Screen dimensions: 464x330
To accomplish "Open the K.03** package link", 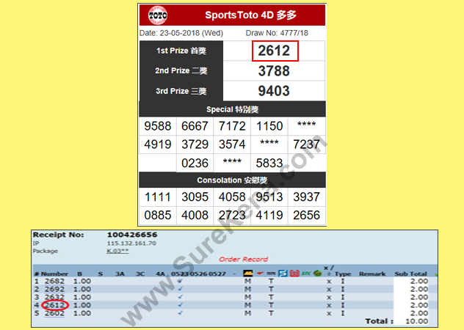I will pos(117,250).
